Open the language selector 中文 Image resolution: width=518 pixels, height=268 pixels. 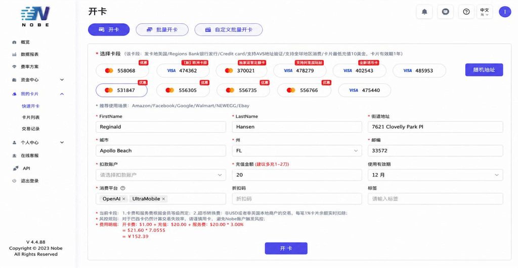point(484,12)
